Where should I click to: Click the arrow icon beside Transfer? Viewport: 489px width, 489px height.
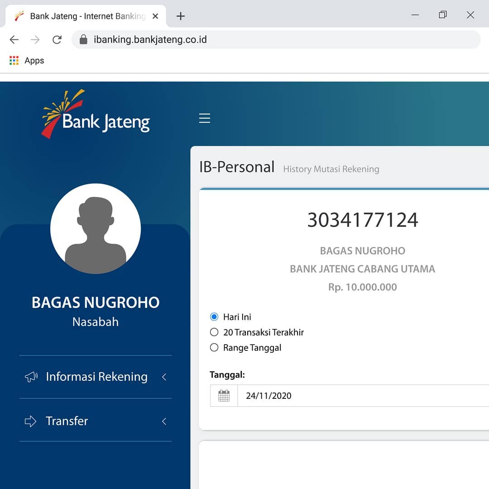click(31, 422)
